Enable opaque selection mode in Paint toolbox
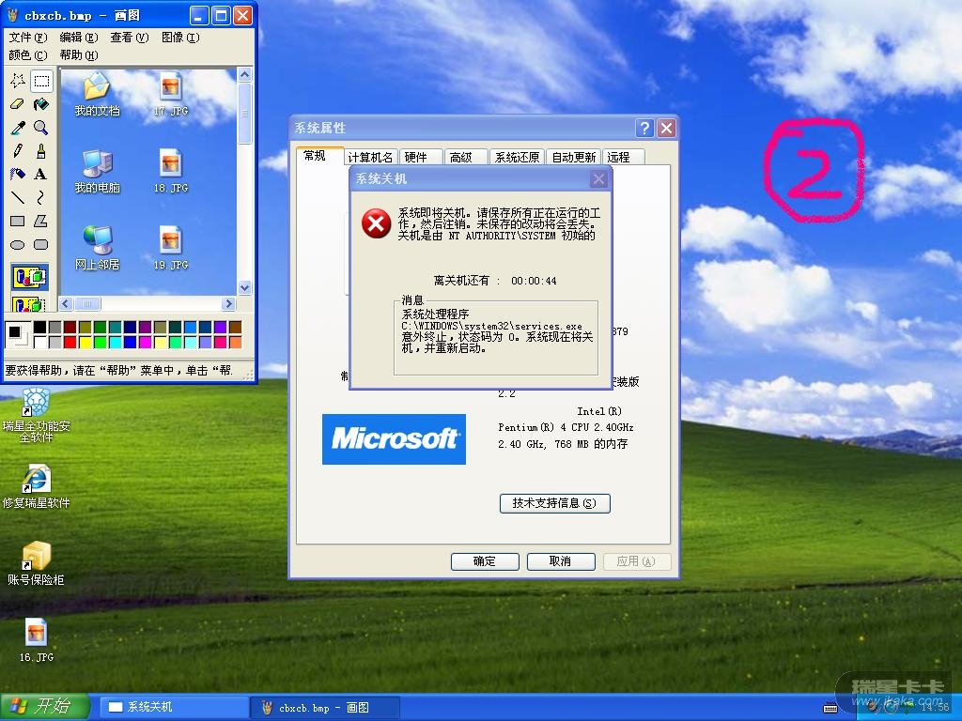962x721 pixels. pyautogui.click(x=29, y=277)
